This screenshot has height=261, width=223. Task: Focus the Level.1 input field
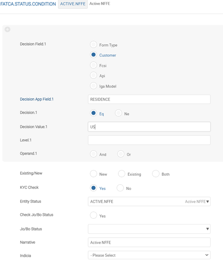[x=149, y=140]
